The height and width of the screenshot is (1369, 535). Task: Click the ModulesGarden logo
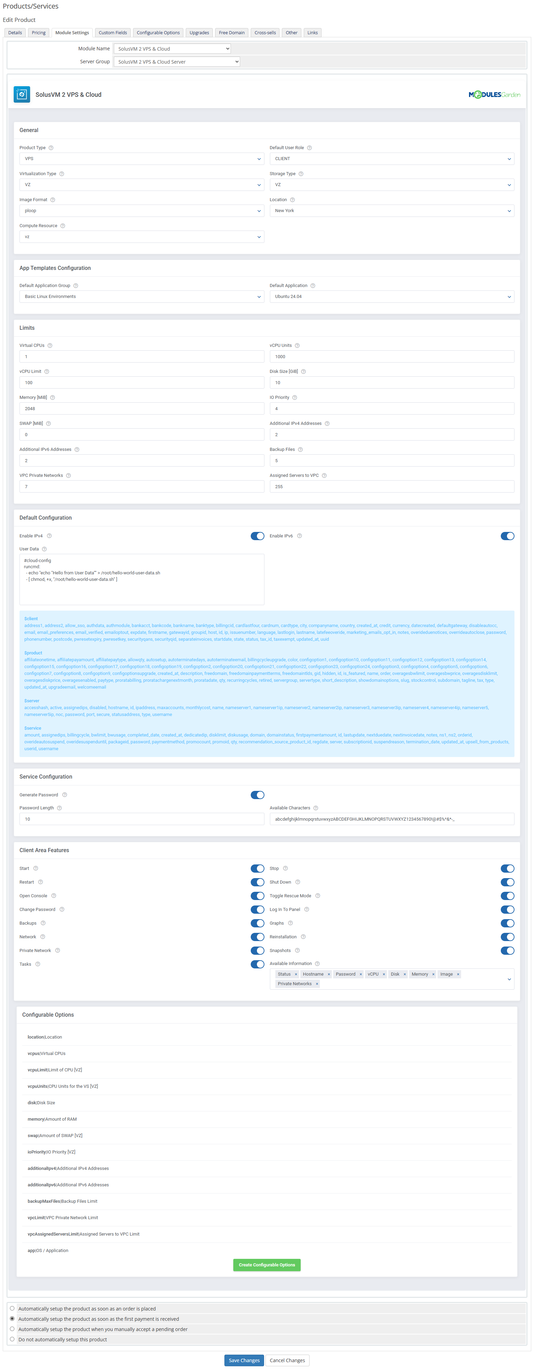(x=494, y=95)
